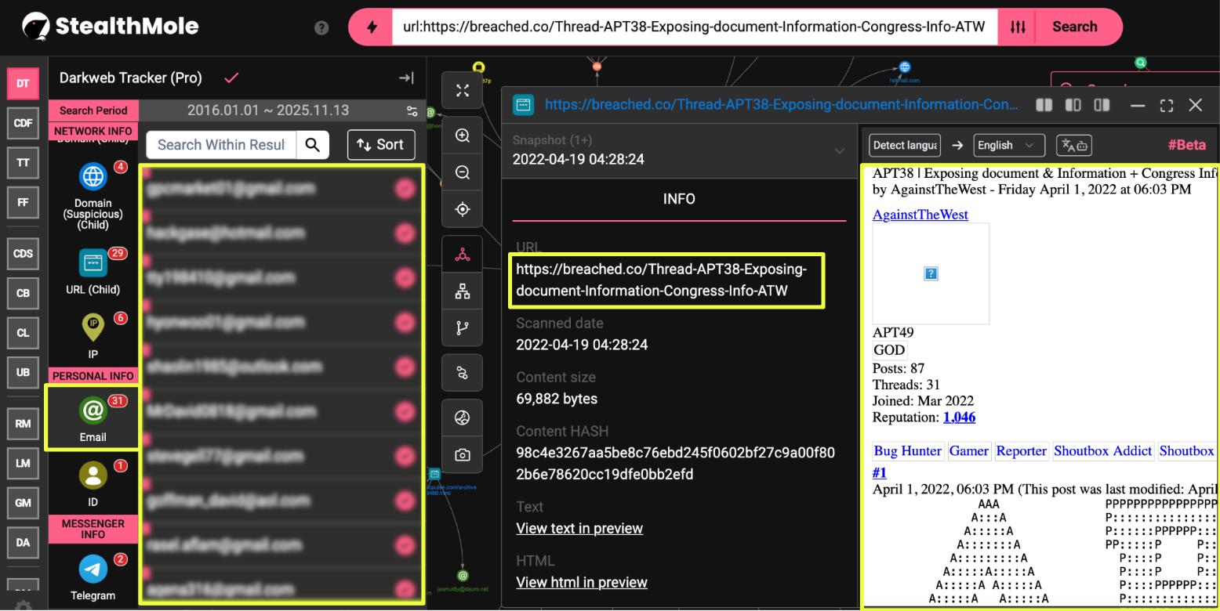Select the Email category in Personal Info
The image size is (1220, 611).
click(x=93, y=418)
